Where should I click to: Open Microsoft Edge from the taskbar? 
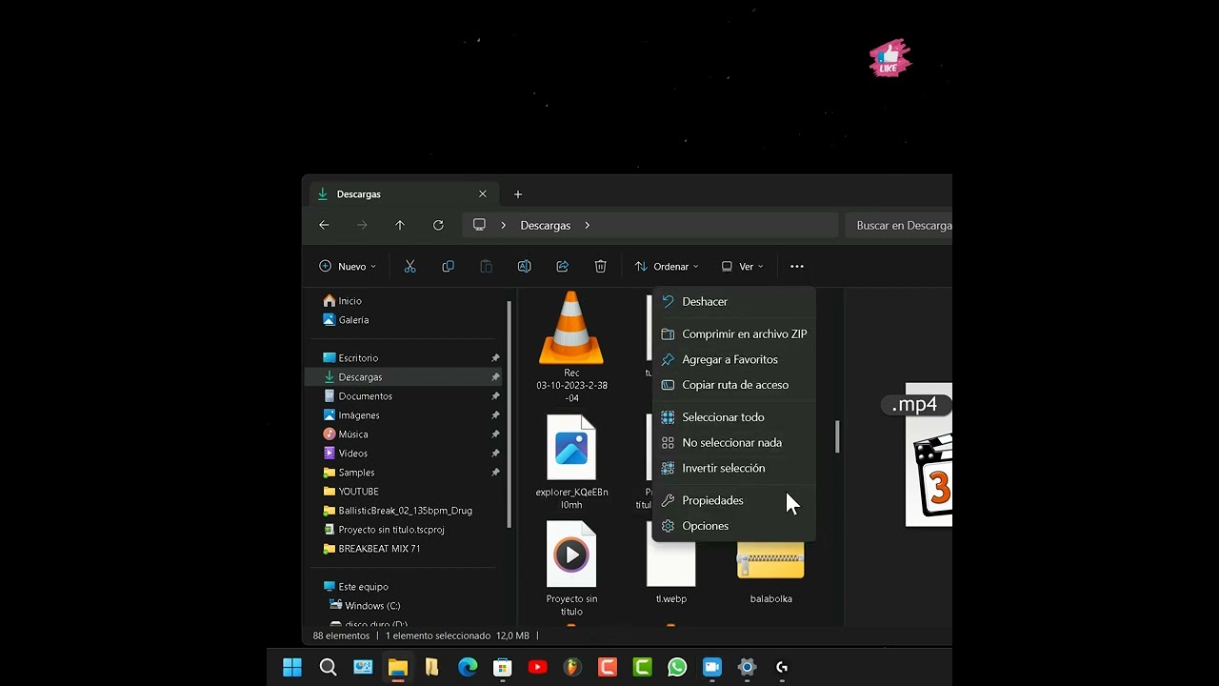point(468,667)
